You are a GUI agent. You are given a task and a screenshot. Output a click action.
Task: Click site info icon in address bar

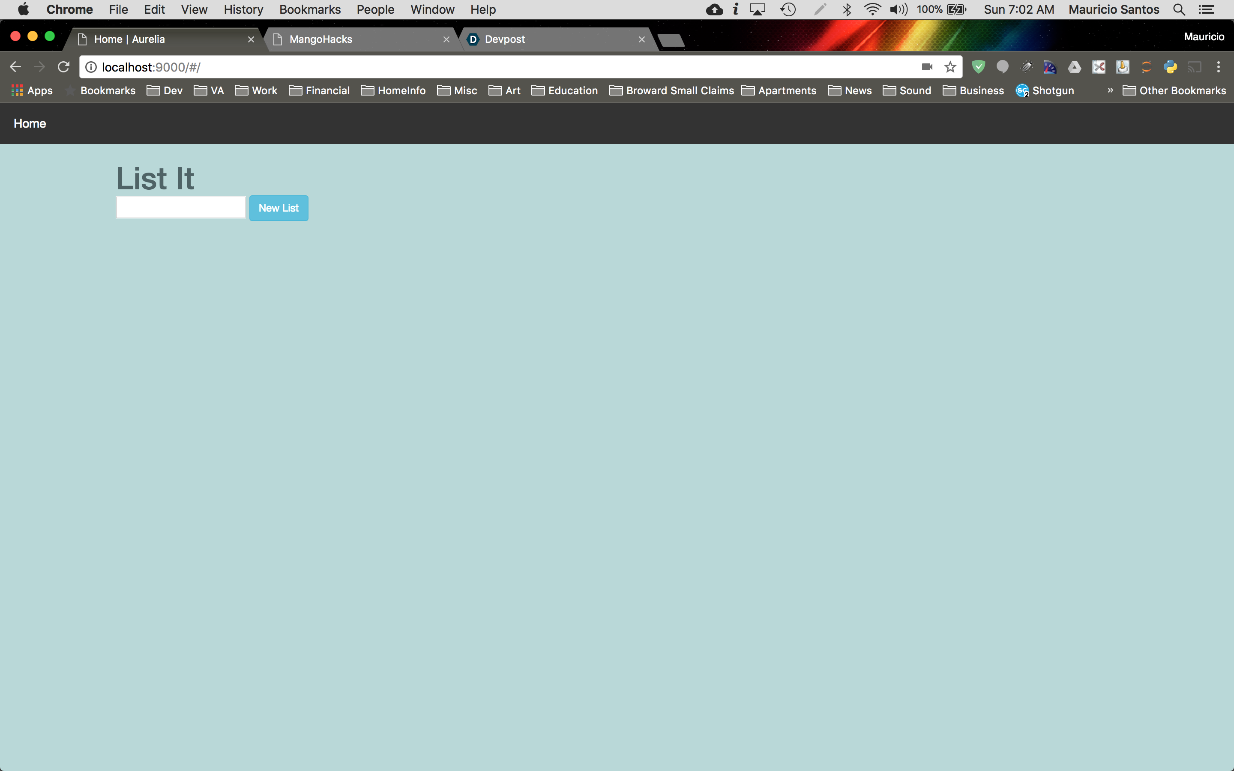pyautogui.click(x=91, y=67)
